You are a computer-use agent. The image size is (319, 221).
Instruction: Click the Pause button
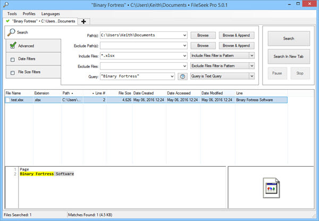[x=278, y=73]
